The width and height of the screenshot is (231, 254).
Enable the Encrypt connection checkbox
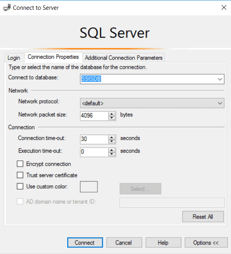pyautogui.click(x=20, y=164)
